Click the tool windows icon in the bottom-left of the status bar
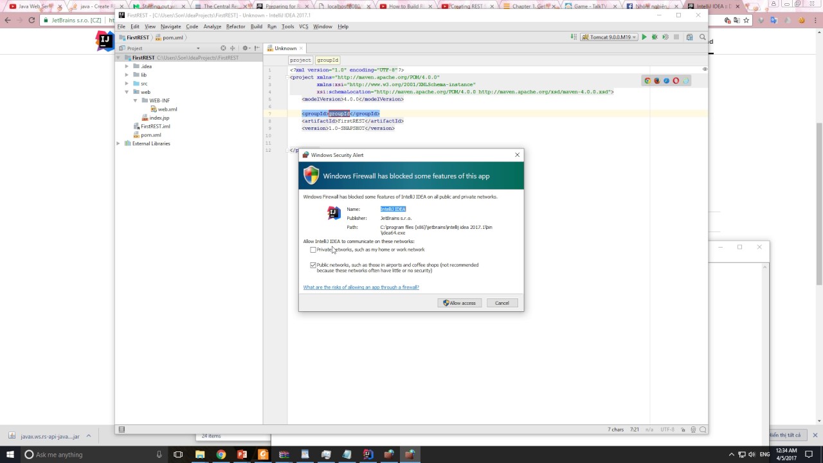Screen dimensions: 823x463 pos(122,429)
